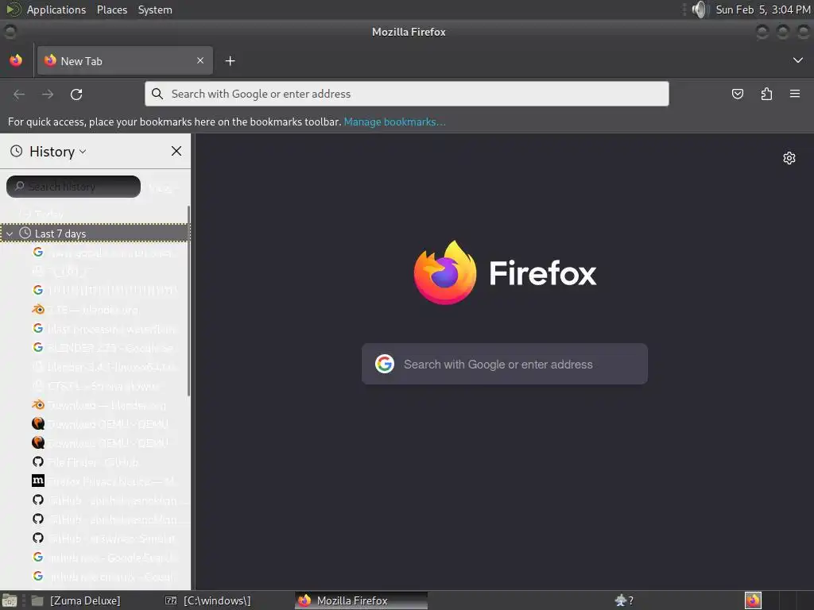Close the New Tab tab
The width and height of the screenshot is (814, 610).
coord(200,60)
